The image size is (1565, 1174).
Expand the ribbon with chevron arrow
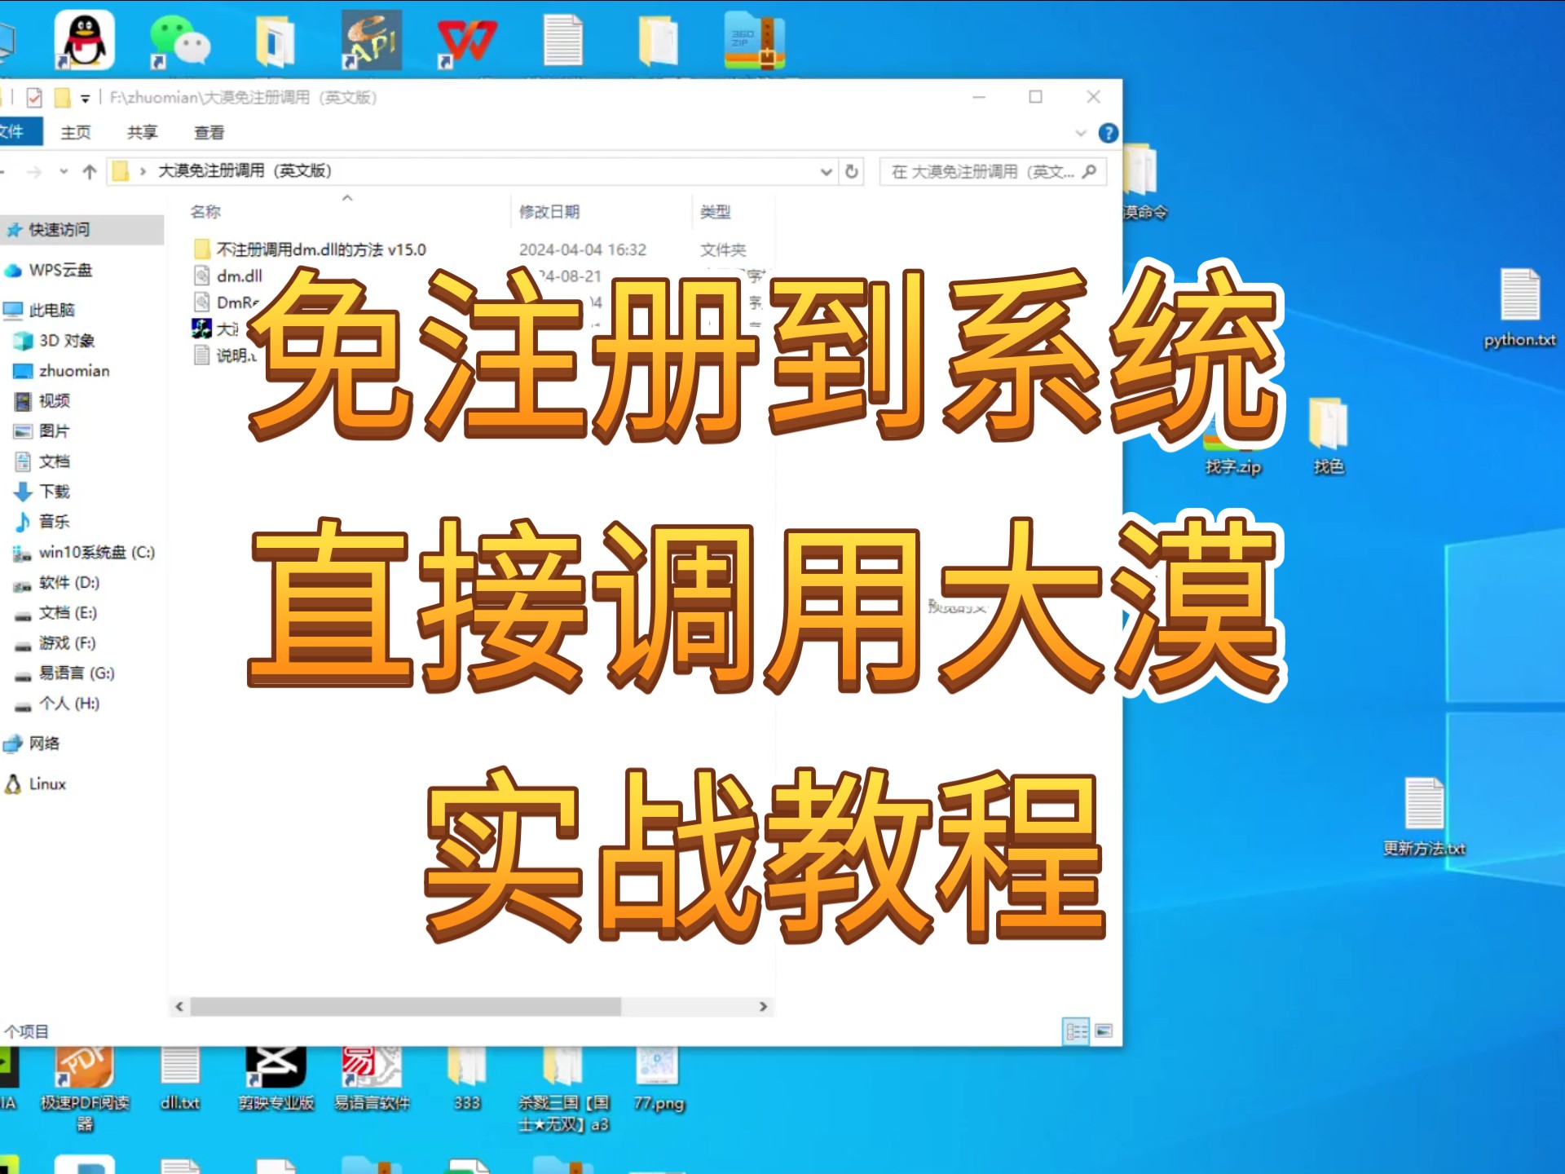[x=1081, y=133]
